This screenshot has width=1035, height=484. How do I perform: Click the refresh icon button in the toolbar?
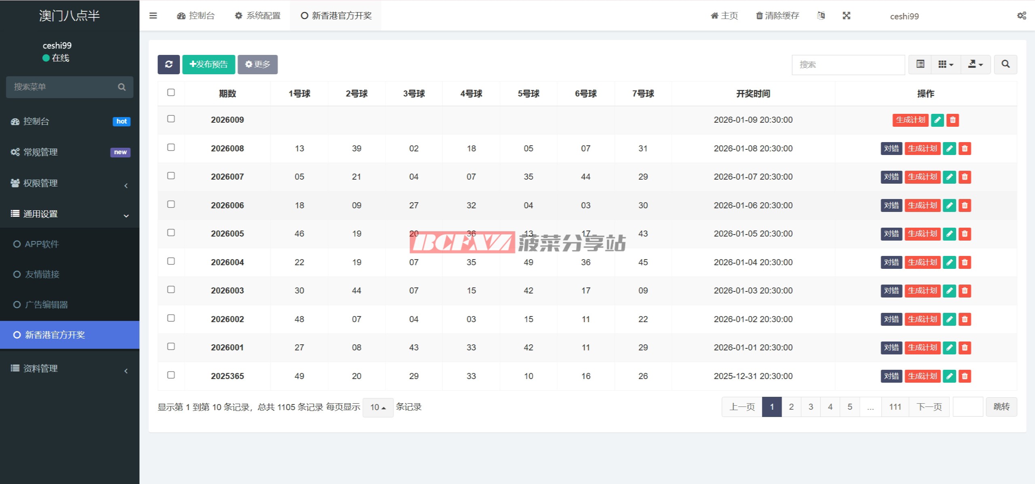click(169, 64)
